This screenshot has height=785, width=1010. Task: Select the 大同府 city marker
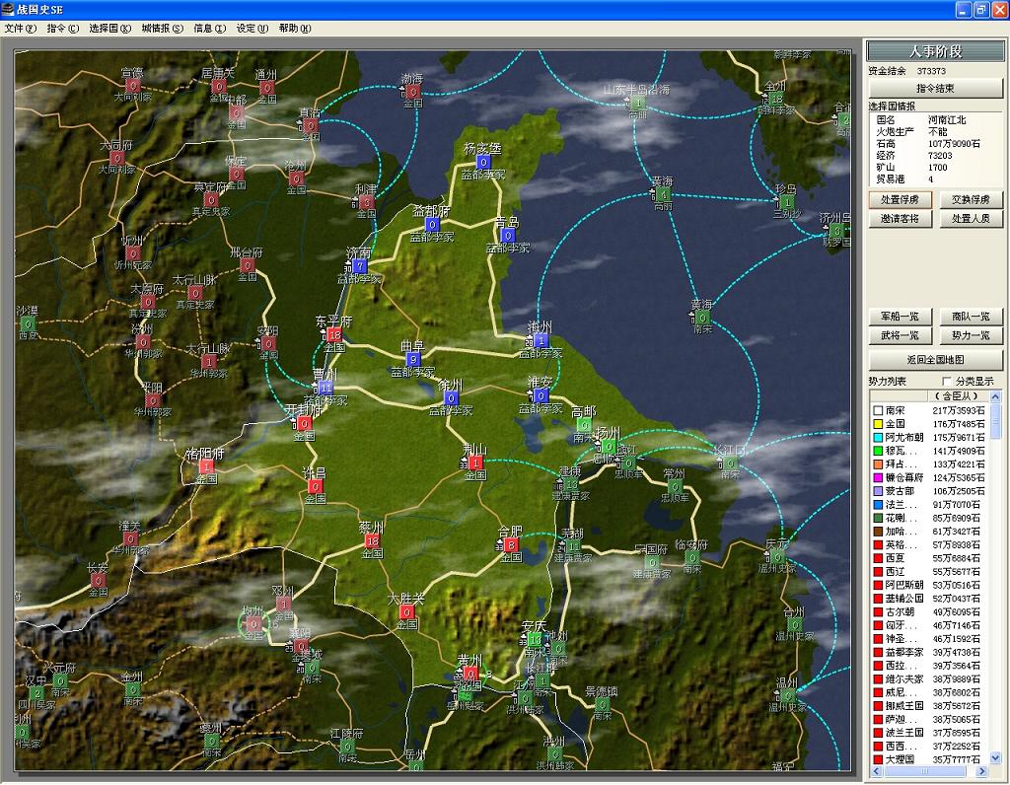click(117, 158)
